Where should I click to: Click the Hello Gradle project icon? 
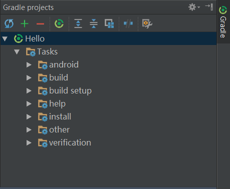[19, 38]
